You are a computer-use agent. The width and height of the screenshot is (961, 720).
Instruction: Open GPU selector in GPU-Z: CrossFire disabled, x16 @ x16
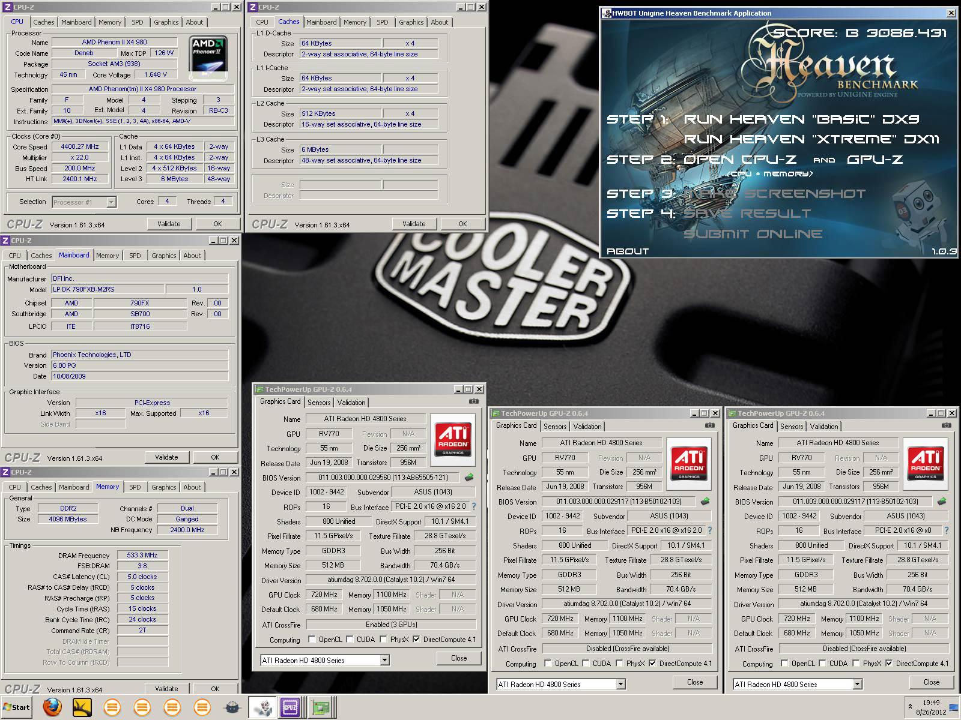pos(621,684)
